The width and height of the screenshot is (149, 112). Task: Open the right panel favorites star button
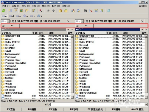click(x=142, y=29)
